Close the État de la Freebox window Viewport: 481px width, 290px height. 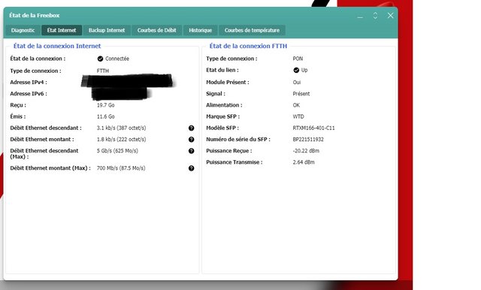click(390, 16)
